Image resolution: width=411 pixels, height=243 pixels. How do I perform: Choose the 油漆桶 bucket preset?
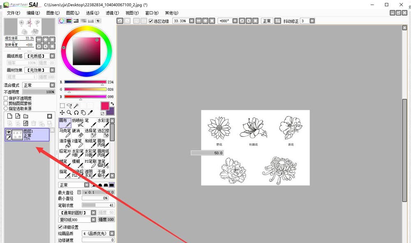click(x=65, y=143)
